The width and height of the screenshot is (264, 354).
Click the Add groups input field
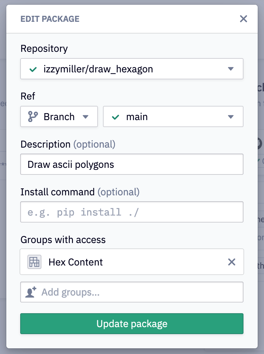click(x=132, y=292)
